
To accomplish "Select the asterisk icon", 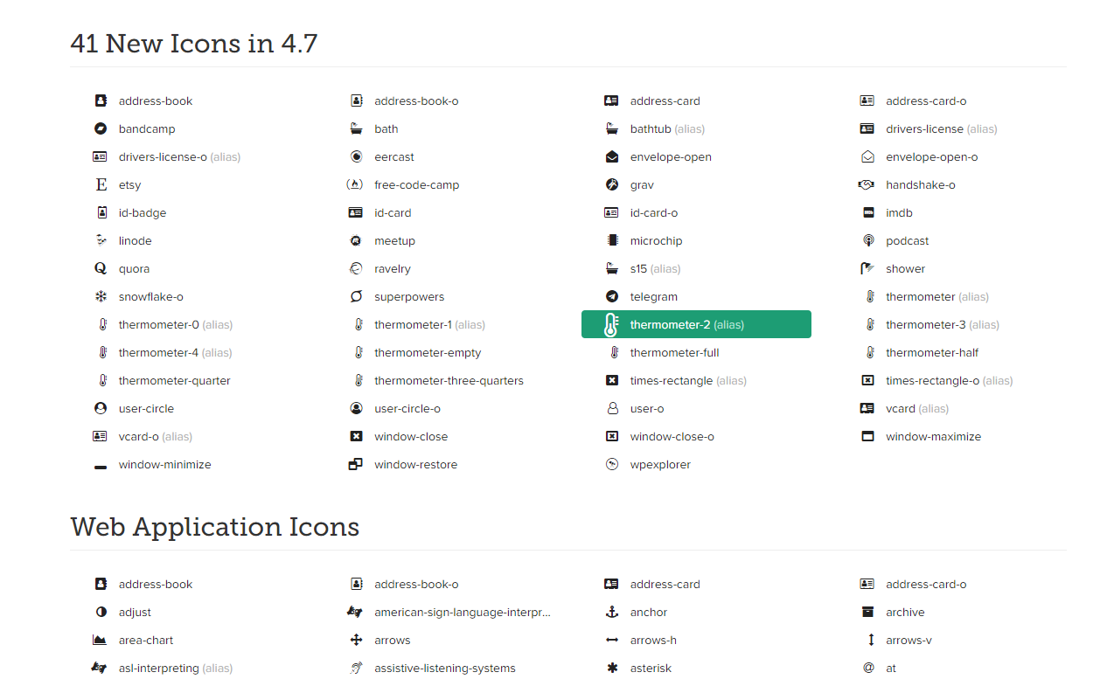I will pyautogui.click(x=612, y=669).
